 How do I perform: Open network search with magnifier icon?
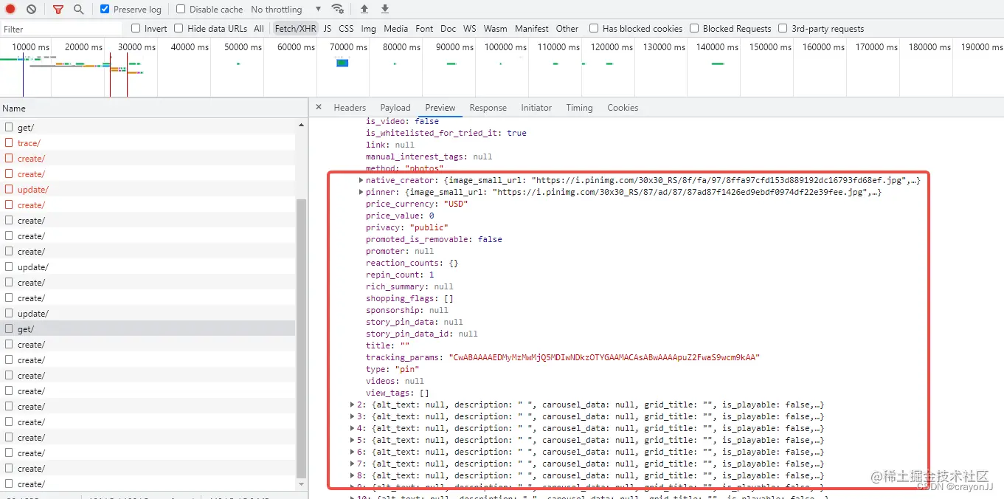(x=78, y=10)
